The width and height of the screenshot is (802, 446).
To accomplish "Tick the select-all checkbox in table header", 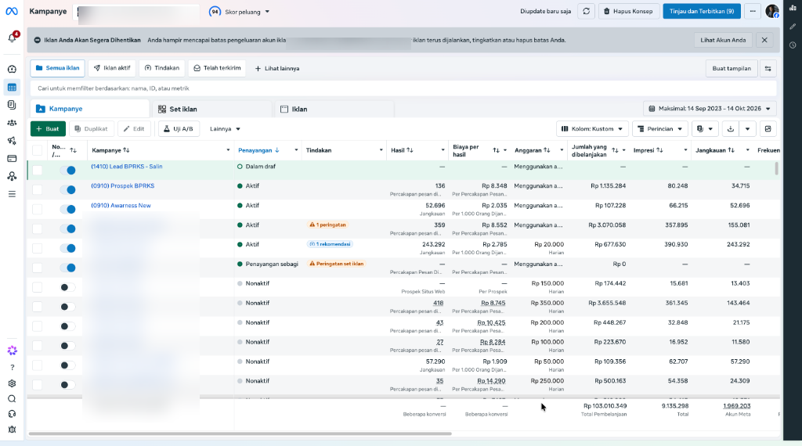I will (x=38, y=150).
